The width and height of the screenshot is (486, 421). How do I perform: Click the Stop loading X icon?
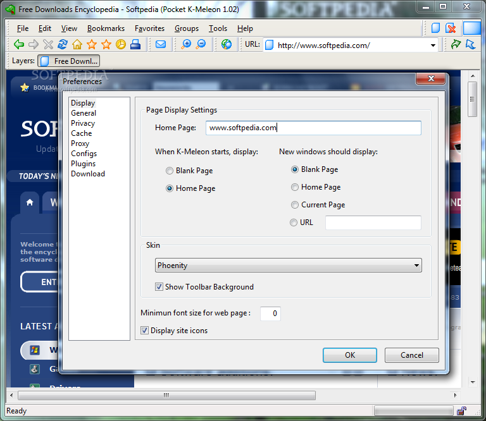coord(48,45)
